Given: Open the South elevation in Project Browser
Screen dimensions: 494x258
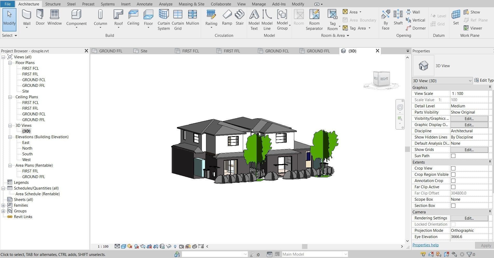Looking at the screenshot, I should (27, 154).
